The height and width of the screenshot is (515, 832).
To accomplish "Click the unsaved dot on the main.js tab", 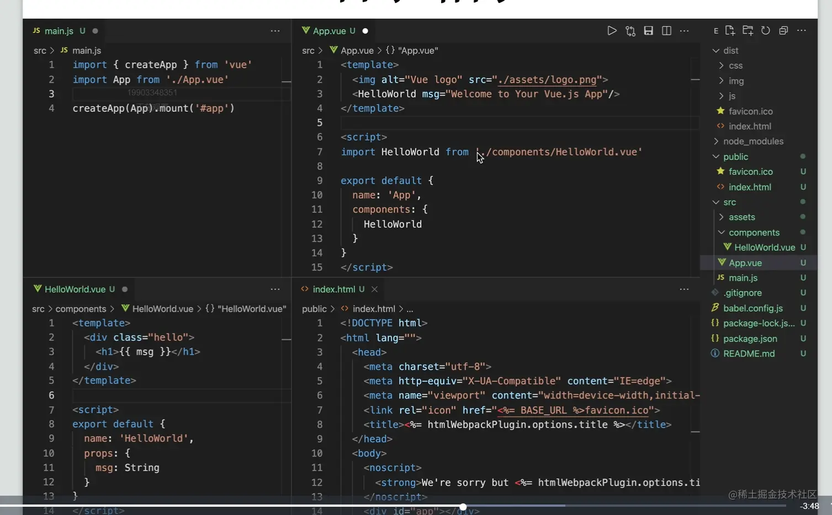I will [95, 31].
